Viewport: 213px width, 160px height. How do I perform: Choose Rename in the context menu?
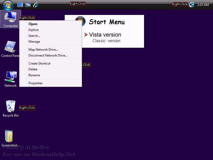click(x=51, y=75)
